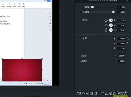131x97 pixels.
Task: Open the search magnifier dropdown in document toolbar
Action: coord(9,5)
